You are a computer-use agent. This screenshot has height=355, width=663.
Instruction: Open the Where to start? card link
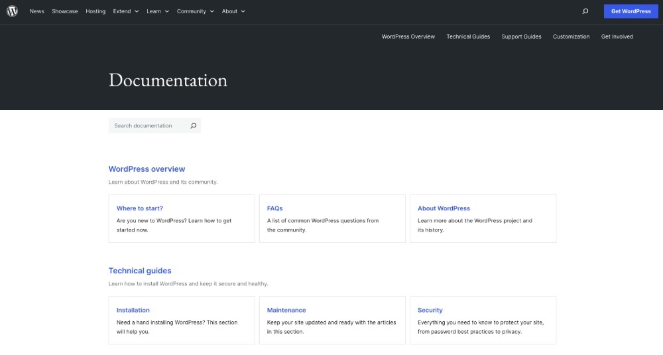139,208
